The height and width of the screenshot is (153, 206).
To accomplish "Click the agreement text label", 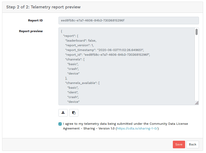I will (x=125, y=124).
